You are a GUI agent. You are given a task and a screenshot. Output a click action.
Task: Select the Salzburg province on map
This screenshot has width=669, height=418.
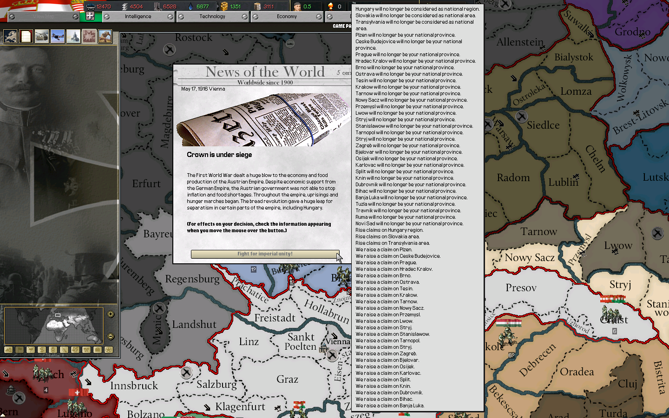point(216,385)
